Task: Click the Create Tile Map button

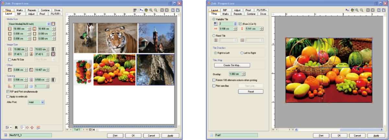Action: 232,65
